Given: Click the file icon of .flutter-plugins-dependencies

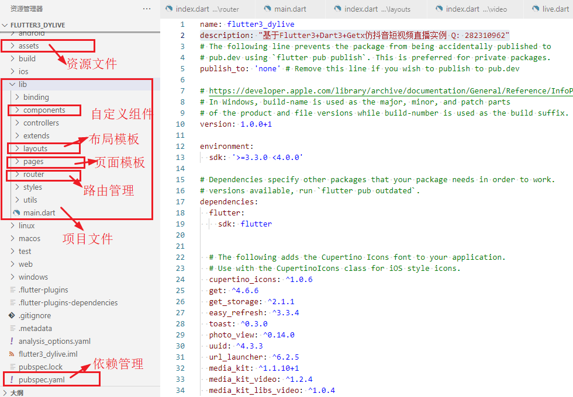Looking at the screenshot, I should [13, 302].
